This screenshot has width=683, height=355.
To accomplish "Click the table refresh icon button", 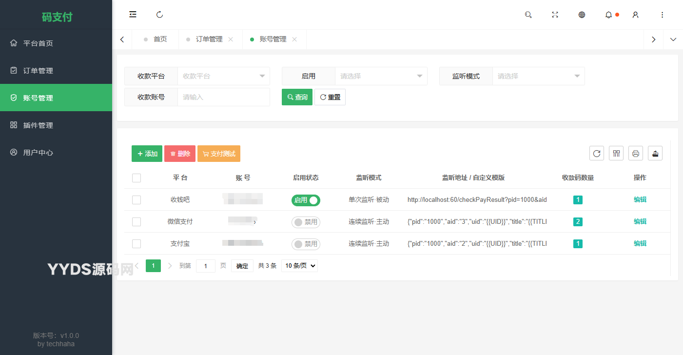I will (596, 154).
